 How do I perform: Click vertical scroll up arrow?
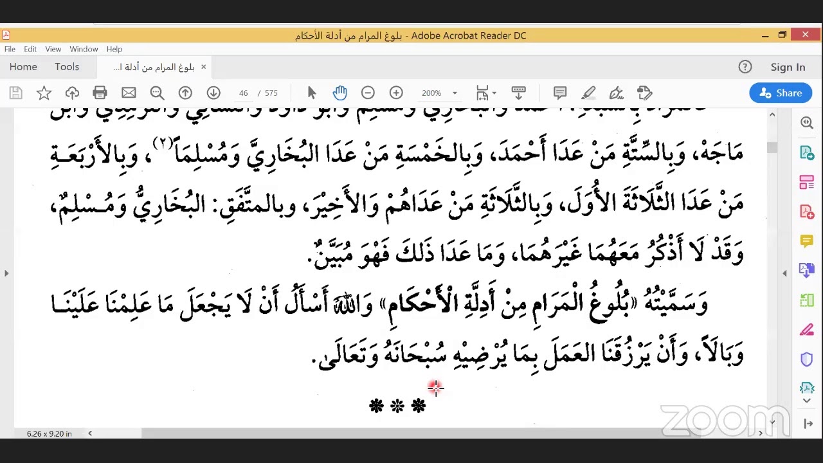(772, 114)
